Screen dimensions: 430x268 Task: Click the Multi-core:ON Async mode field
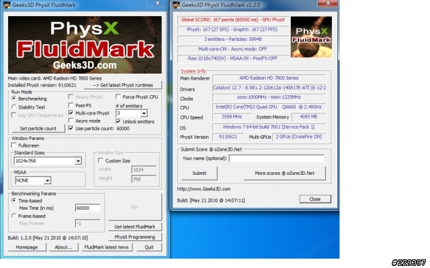233,49
